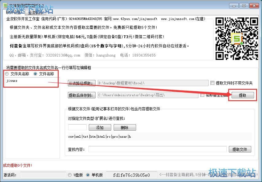262x182 pixels.
Task: Minimize the window
Action: pyautogui.click(x=234, y=6)
